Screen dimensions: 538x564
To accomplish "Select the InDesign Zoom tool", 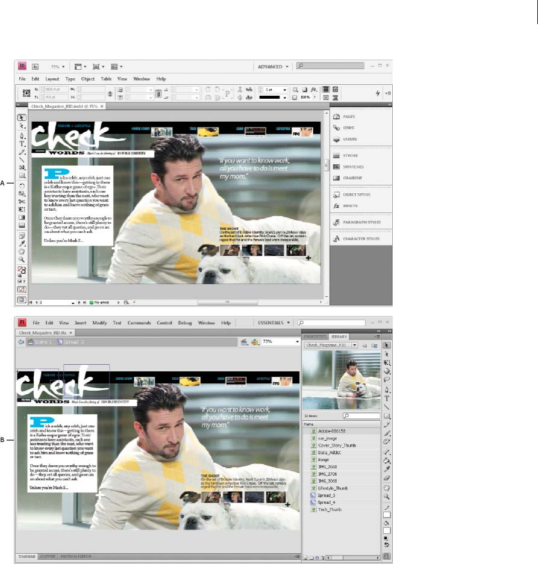I will click(x=22, y=259).
